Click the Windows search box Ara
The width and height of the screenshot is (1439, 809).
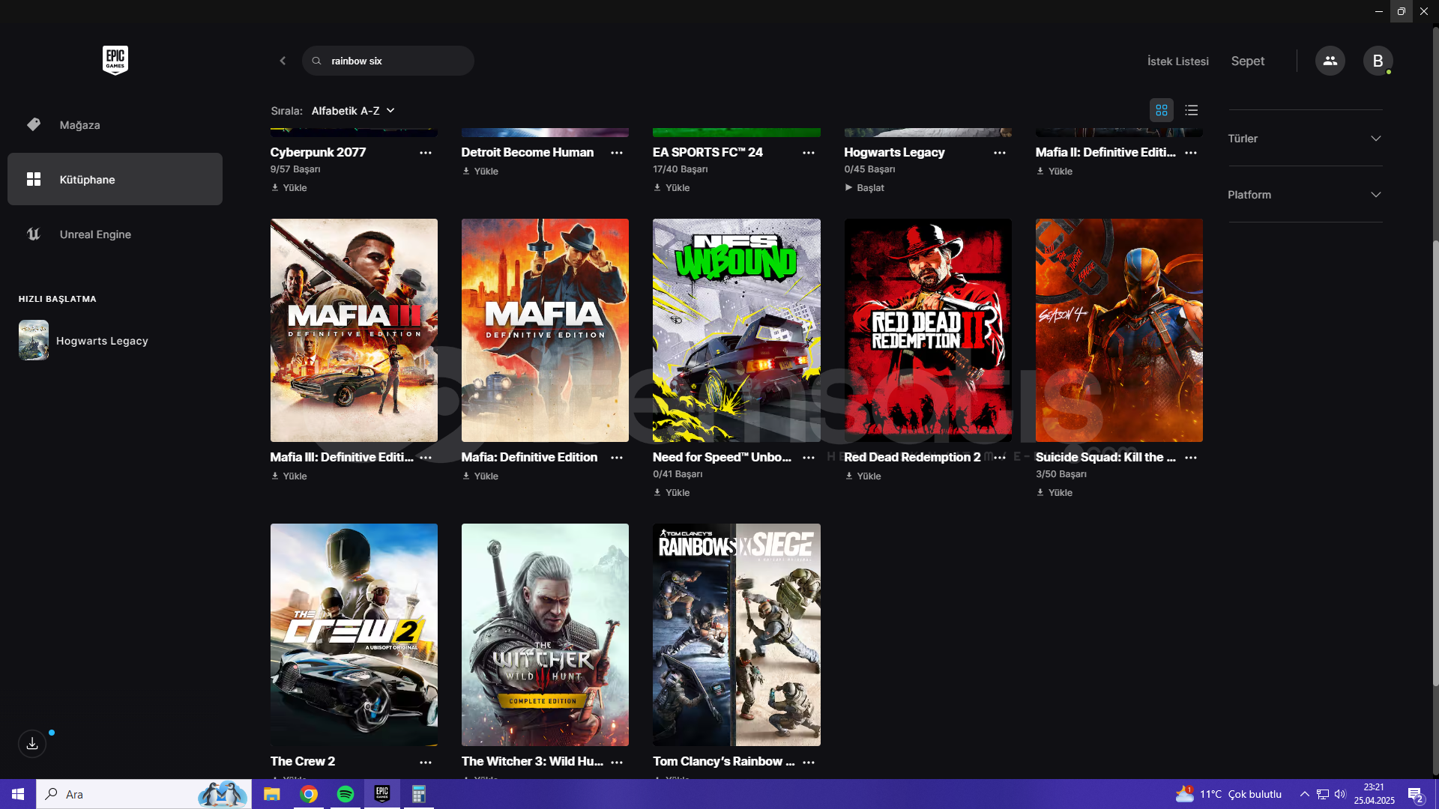click(x=144, y=794)
